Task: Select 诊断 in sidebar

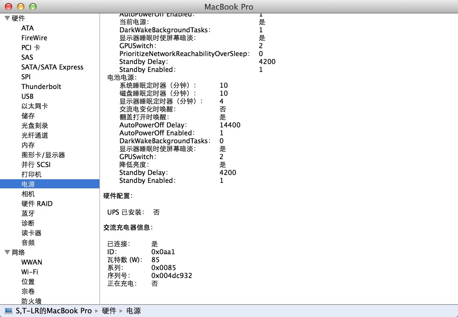Action: tap(28, 223)
